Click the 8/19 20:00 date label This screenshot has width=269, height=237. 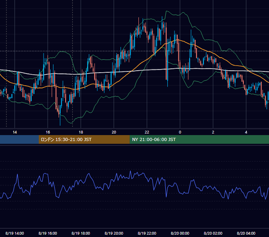pyautogui.click(x=114, y=233)
